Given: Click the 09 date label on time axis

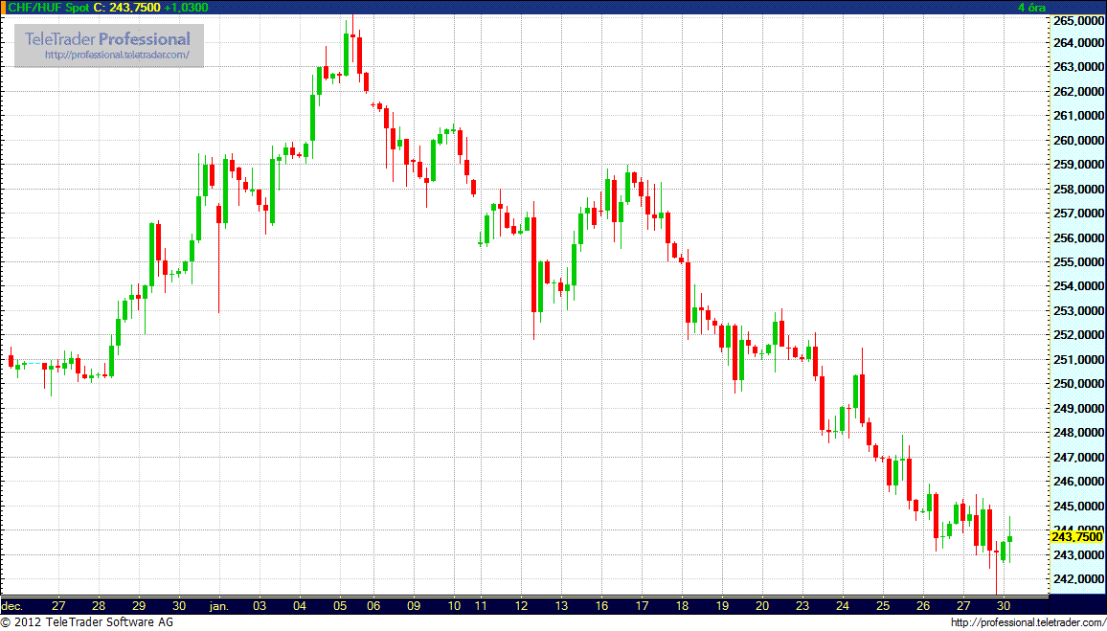Looking at the screenshot, I should (414, 605).
